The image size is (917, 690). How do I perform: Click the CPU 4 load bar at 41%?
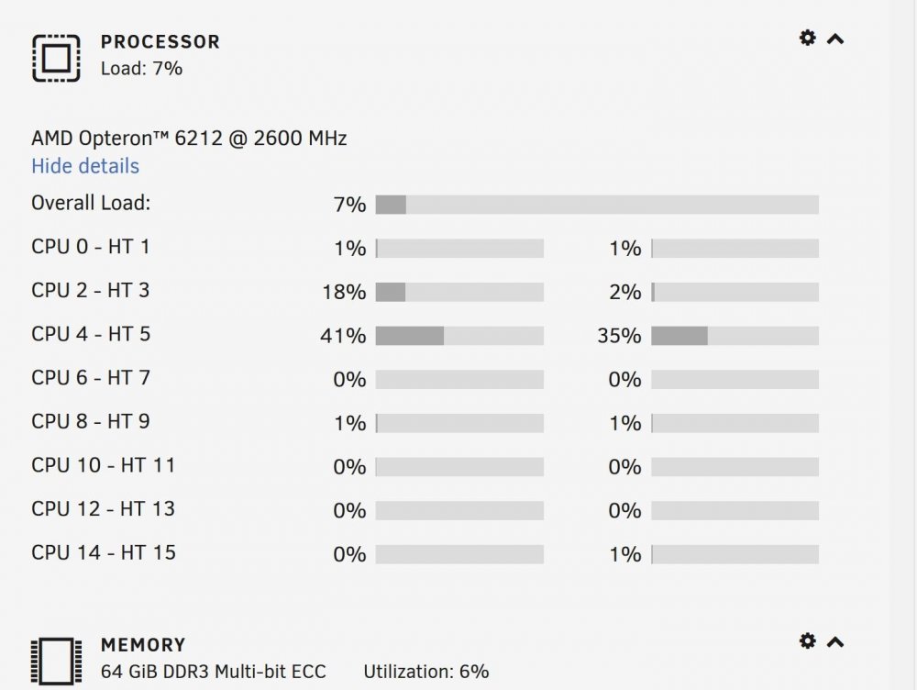tap(459, 335)
